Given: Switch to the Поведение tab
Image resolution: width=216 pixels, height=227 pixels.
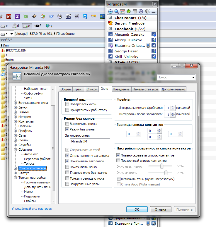Looking at the screenshot, I should [121, 89].
